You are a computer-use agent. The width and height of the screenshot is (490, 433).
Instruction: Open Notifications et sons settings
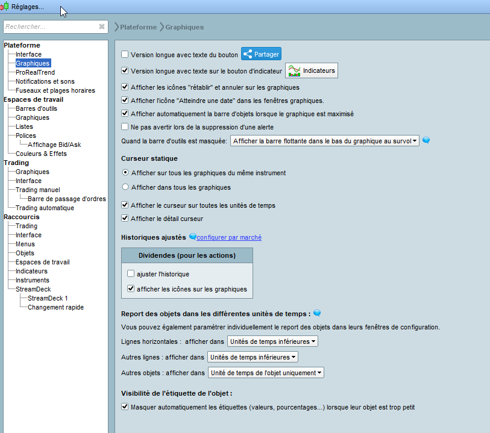pyautogui.click(x=45, y=81)
